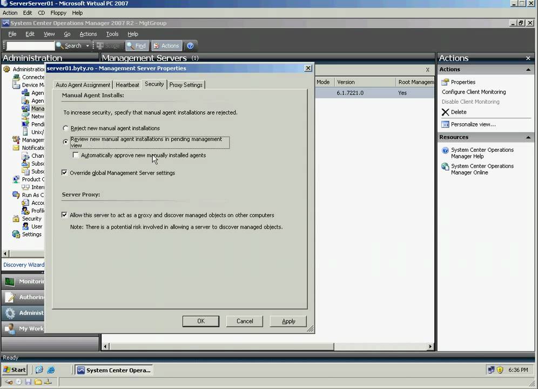Click the toolbar search input field
The height and width of the screenshot is (389, 538).
pyautogui.click(x=30, y=46)
